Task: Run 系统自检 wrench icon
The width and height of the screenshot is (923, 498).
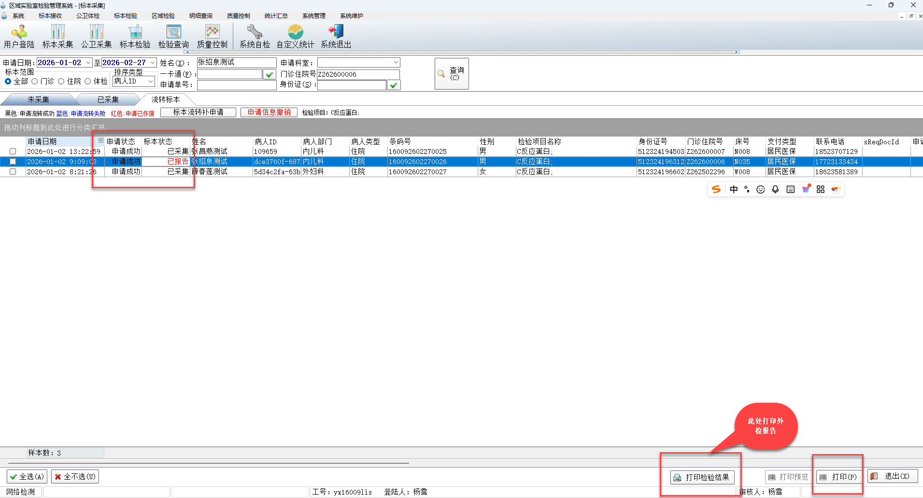Action: (x=255, y=37)
